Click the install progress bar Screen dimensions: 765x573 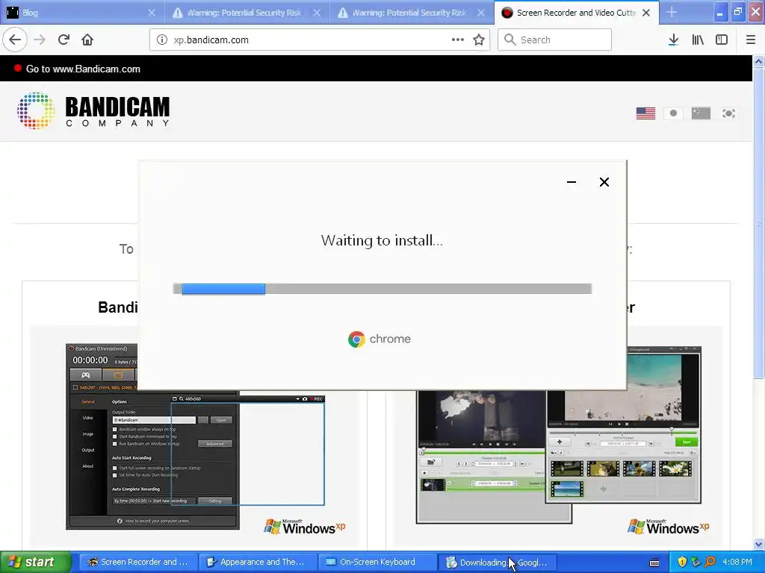pos(382,289)
